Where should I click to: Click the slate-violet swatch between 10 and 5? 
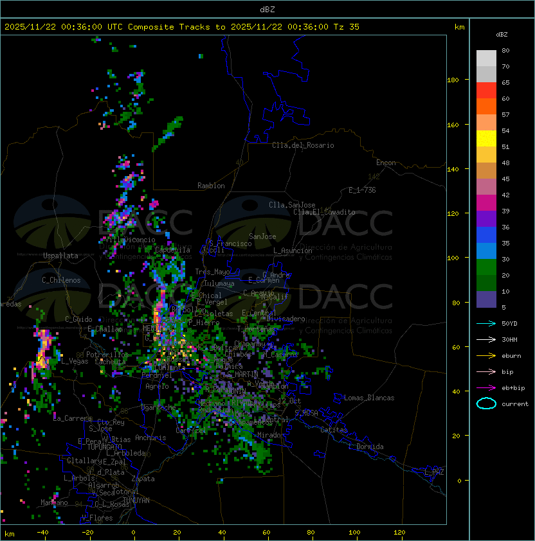[486, 299]
